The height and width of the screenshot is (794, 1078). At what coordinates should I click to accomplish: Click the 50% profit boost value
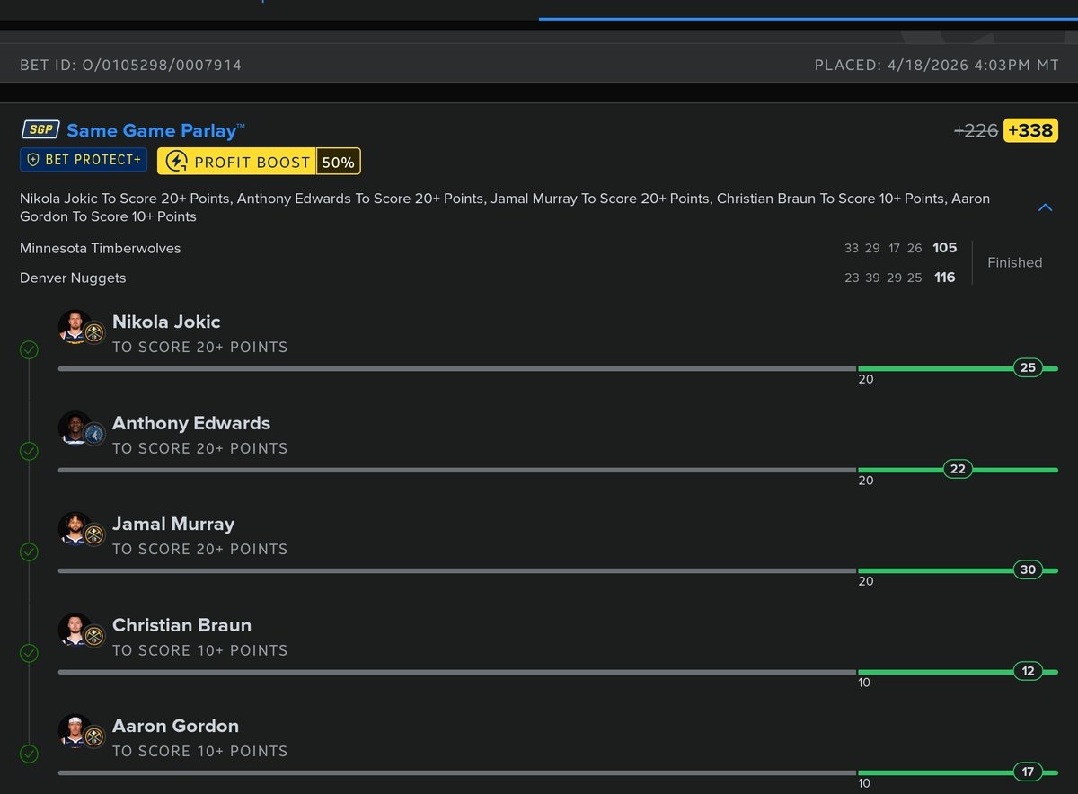tap(339, 162)
